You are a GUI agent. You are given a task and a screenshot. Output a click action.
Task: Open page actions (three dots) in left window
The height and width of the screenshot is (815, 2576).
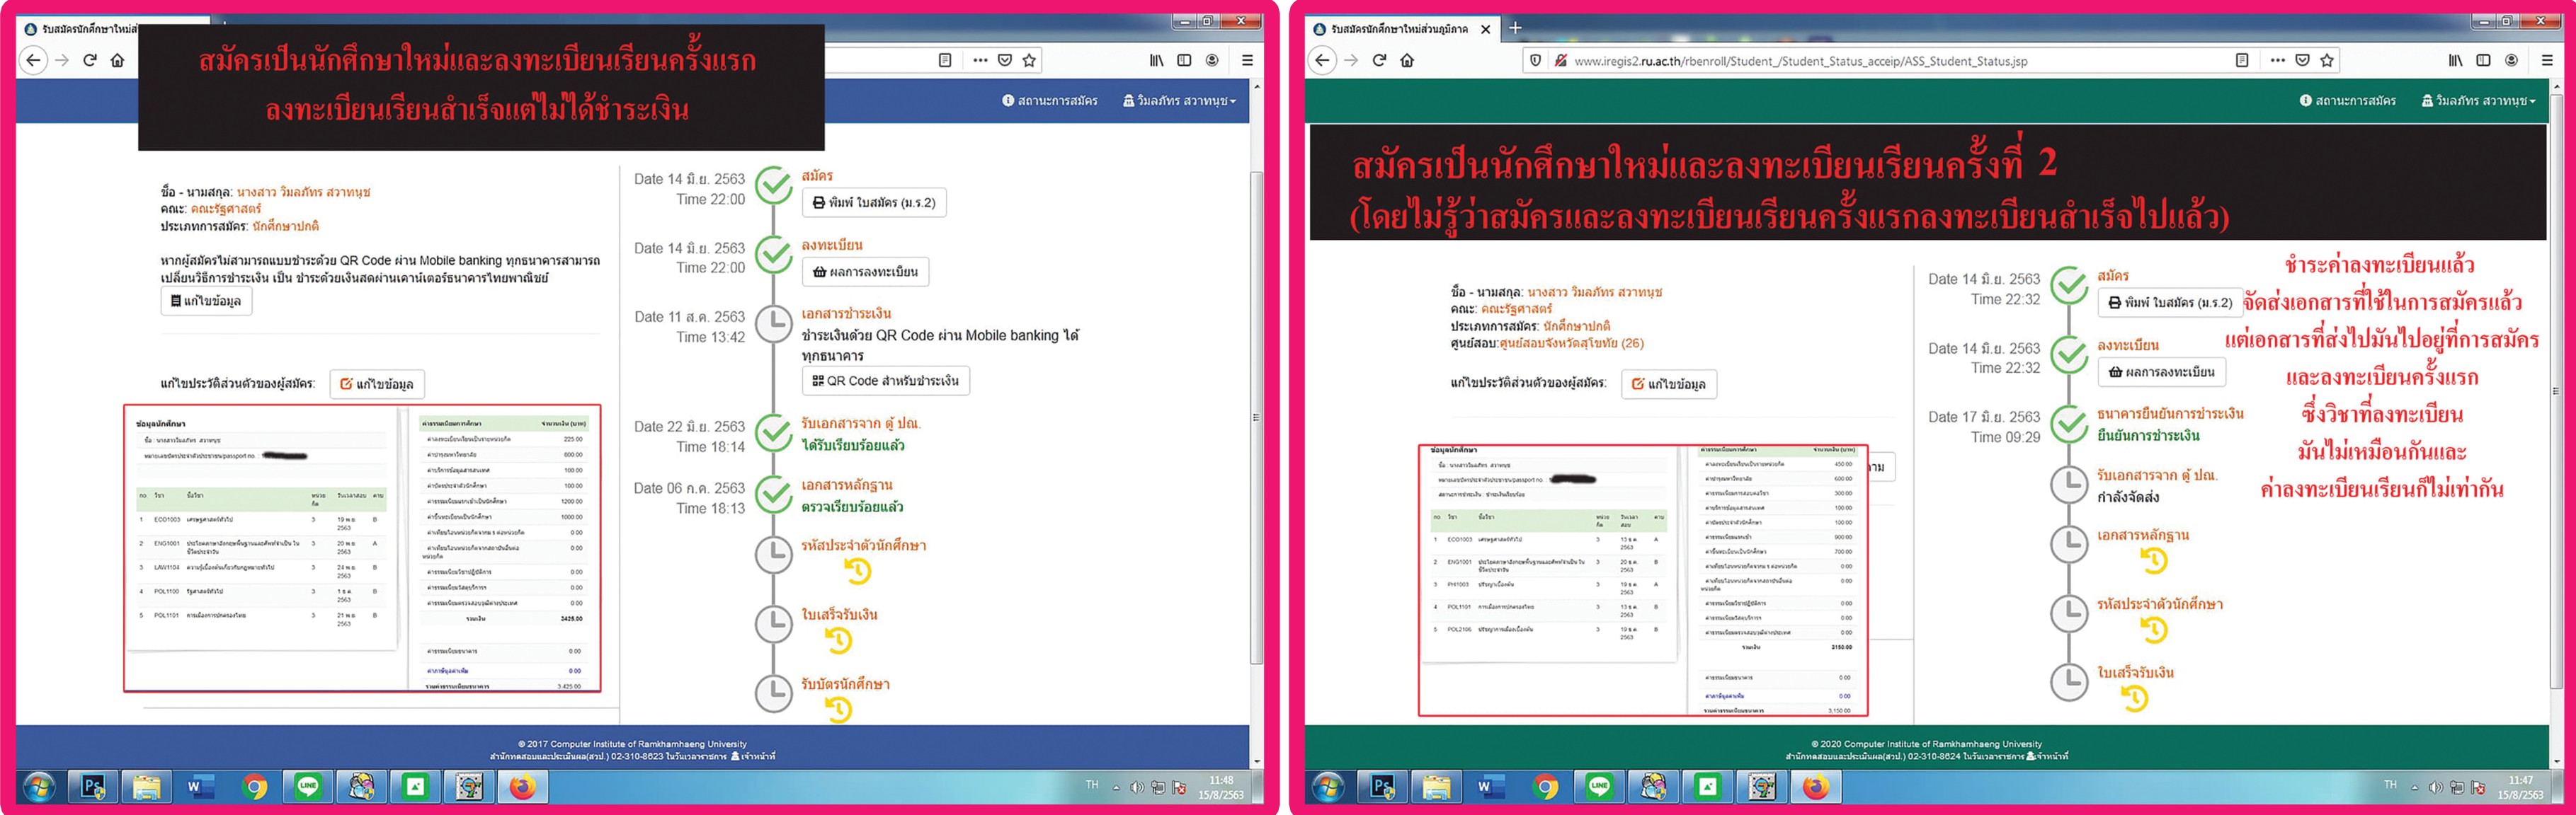(x=980, y=61)
